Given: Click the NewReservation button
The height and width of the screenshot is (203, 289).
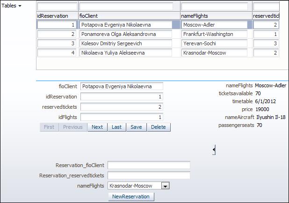Looking at the screenshot, I should click(x=131, y=196).
